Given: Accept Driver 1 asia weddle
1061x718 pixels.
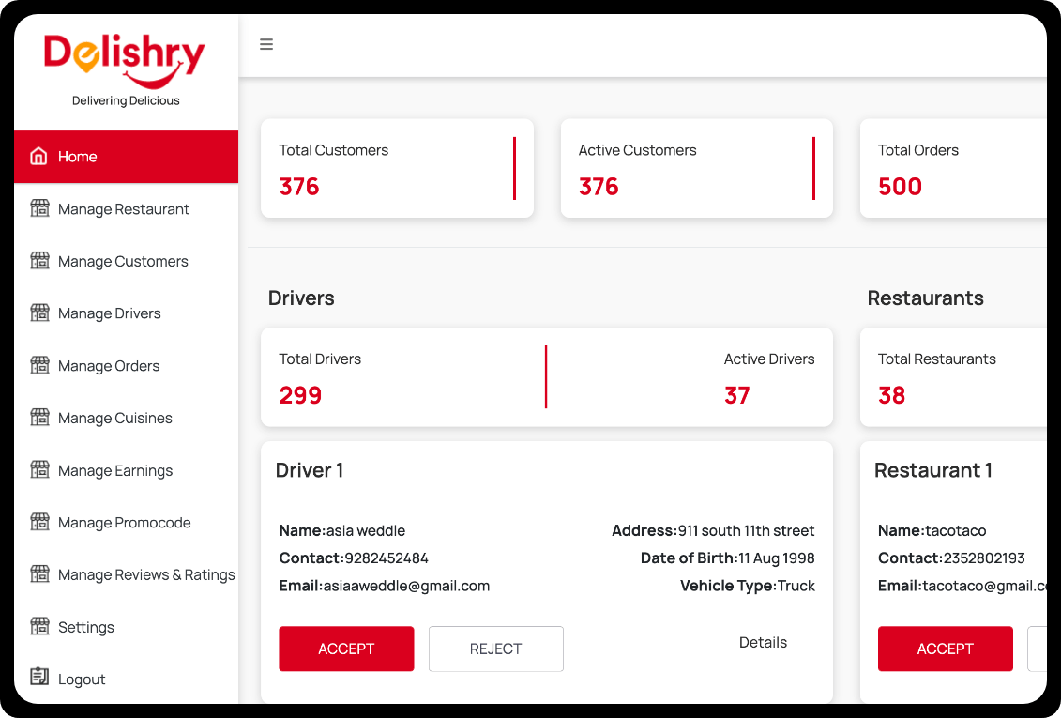Looking at the screenshot, I should (x=346, y=649).
